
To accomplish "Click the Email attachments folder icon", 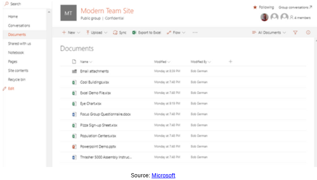I will [74, 71].
